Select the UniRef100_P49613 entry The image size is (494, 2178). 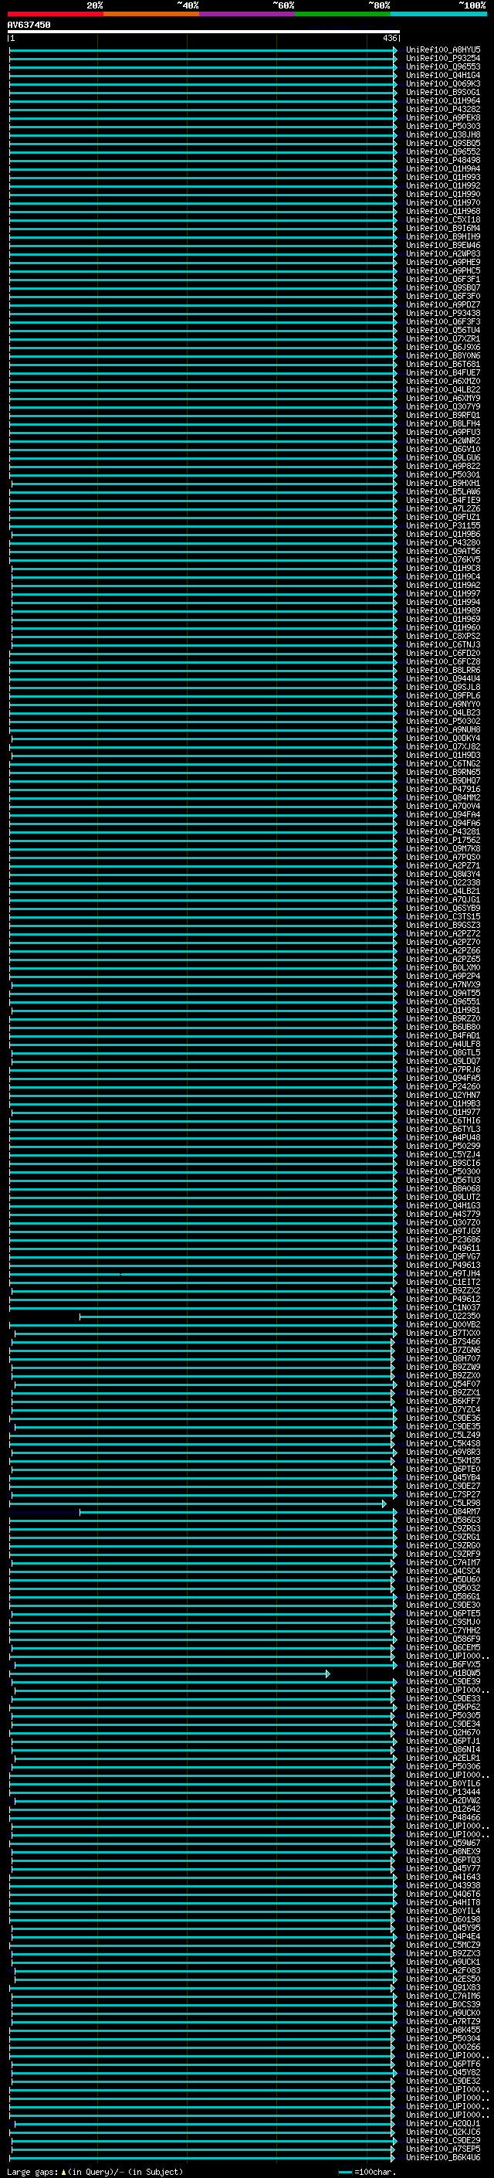(x=443, y=1265)
